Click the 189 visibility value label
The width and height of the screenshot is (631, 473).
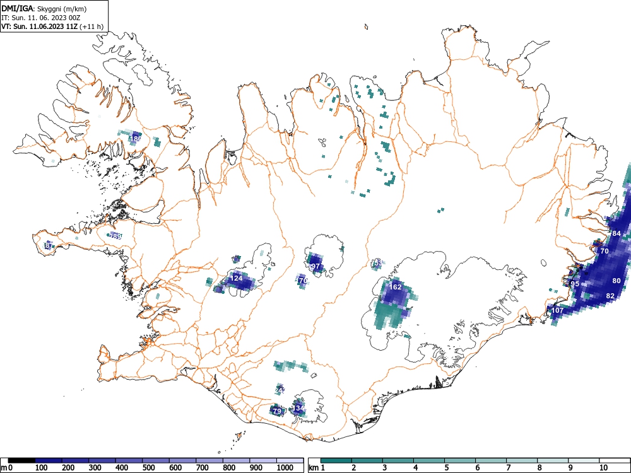click(x=115, y=237)
